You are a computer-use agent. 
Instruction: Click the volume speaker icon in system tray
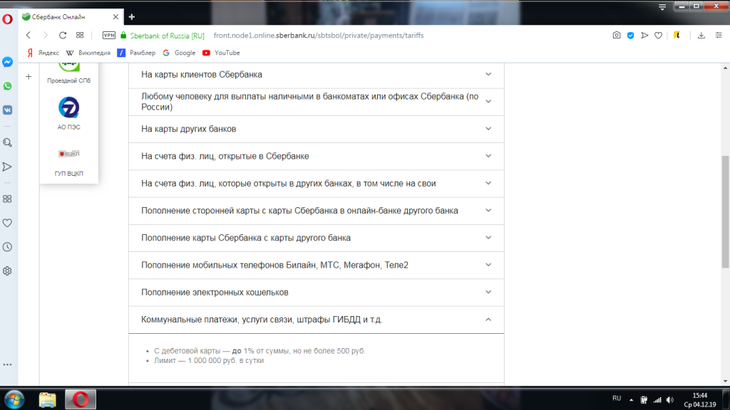click(x=669, y=399)
